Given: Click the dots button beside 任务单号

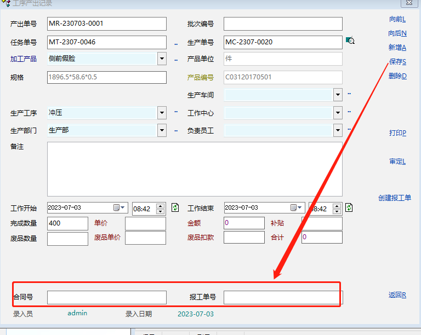Looking at the screenshot, I should click(x=176, y=43).
